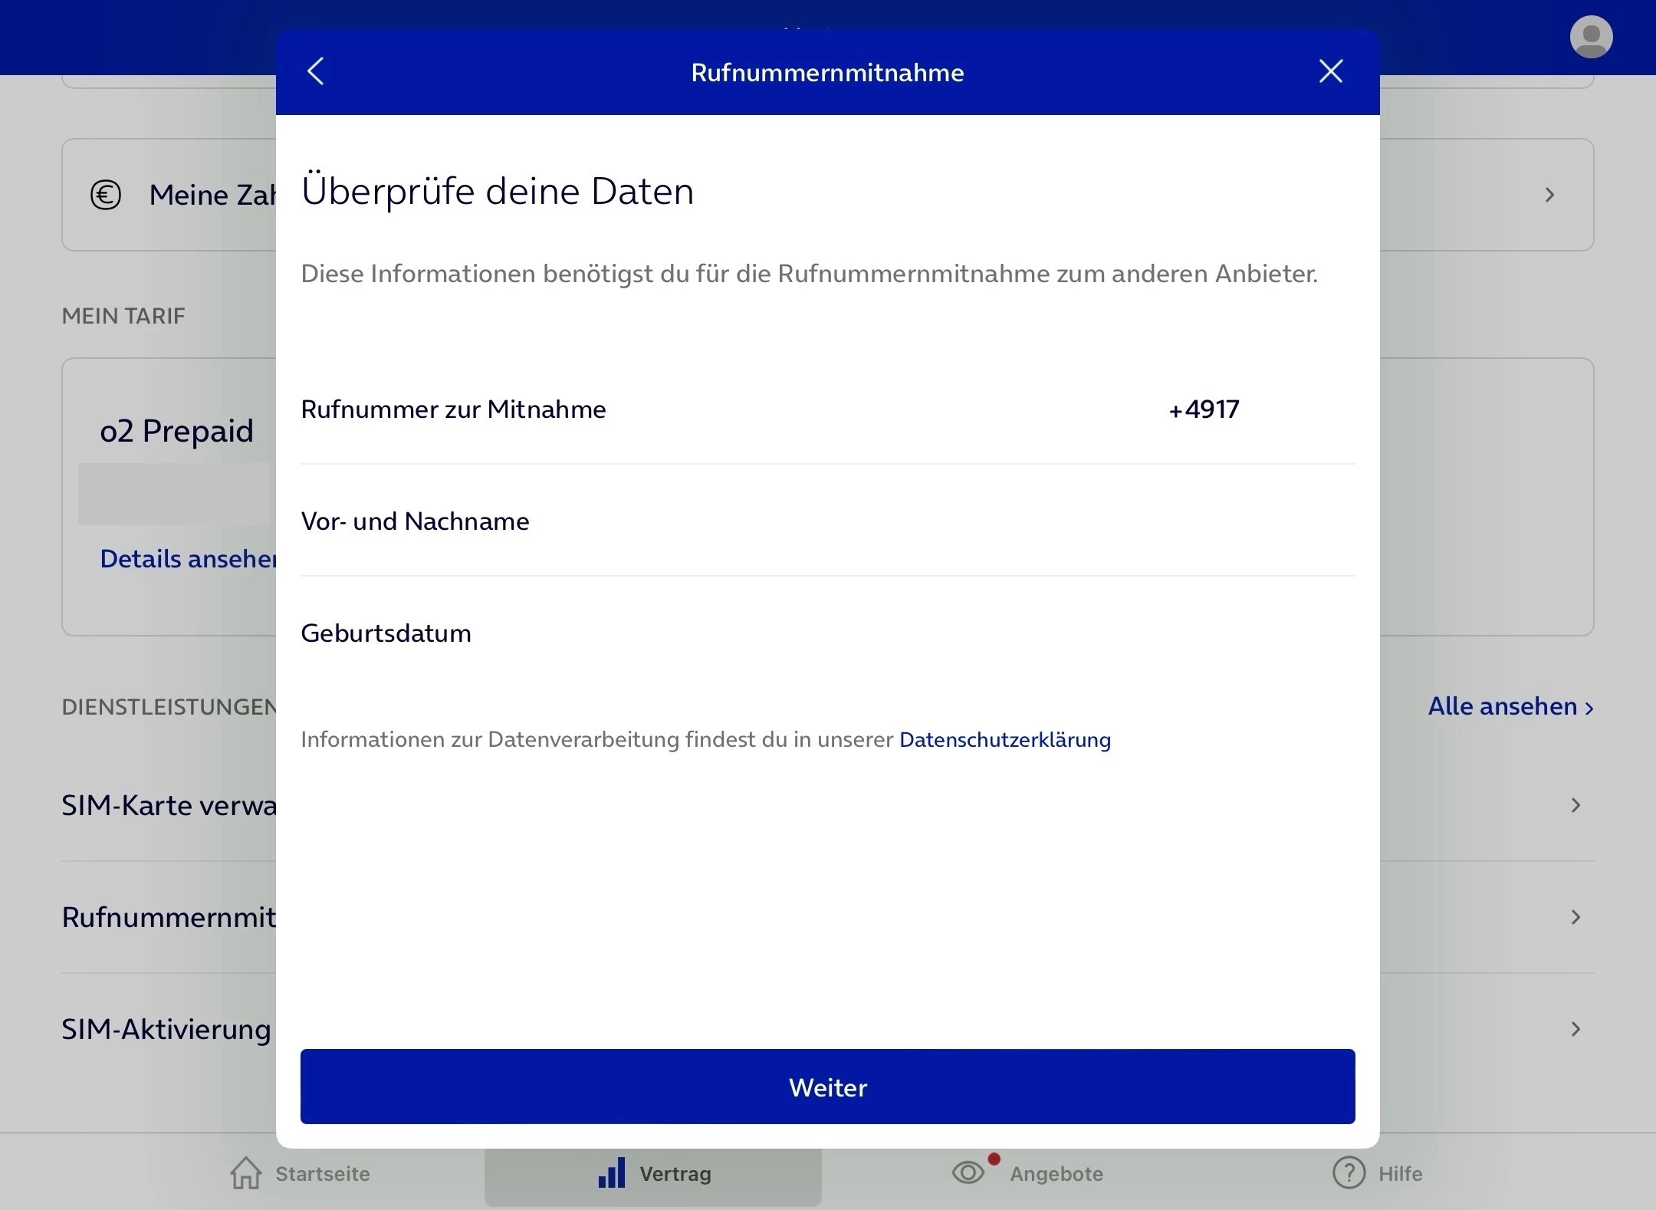Go back with the left arrow icon
Viewport: 1656px width, 1210px height.
(x=316, y=71)
